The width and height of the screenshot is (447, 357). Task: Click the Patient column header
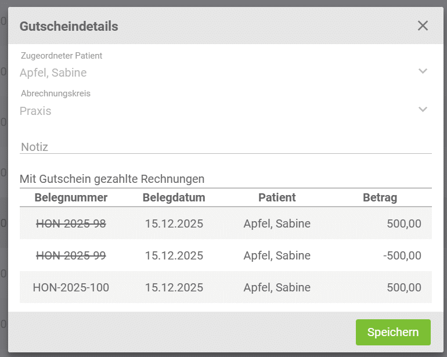tap(277, 197)
